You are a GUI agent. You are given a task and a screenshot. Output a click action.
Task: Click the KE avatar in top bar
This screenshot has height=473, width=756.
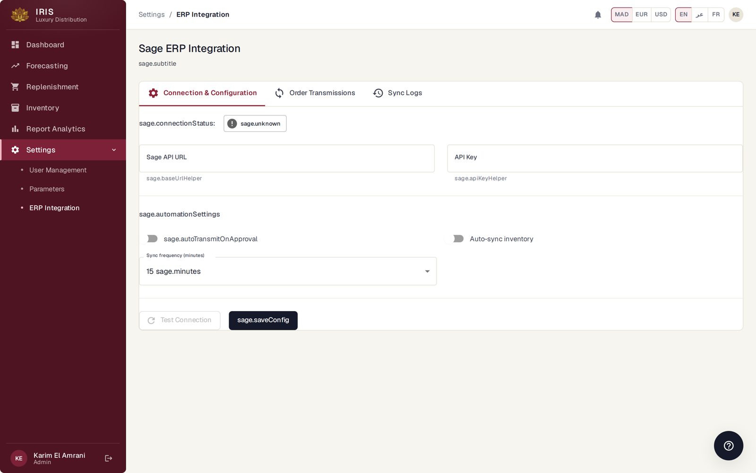[x=736, y=15]
